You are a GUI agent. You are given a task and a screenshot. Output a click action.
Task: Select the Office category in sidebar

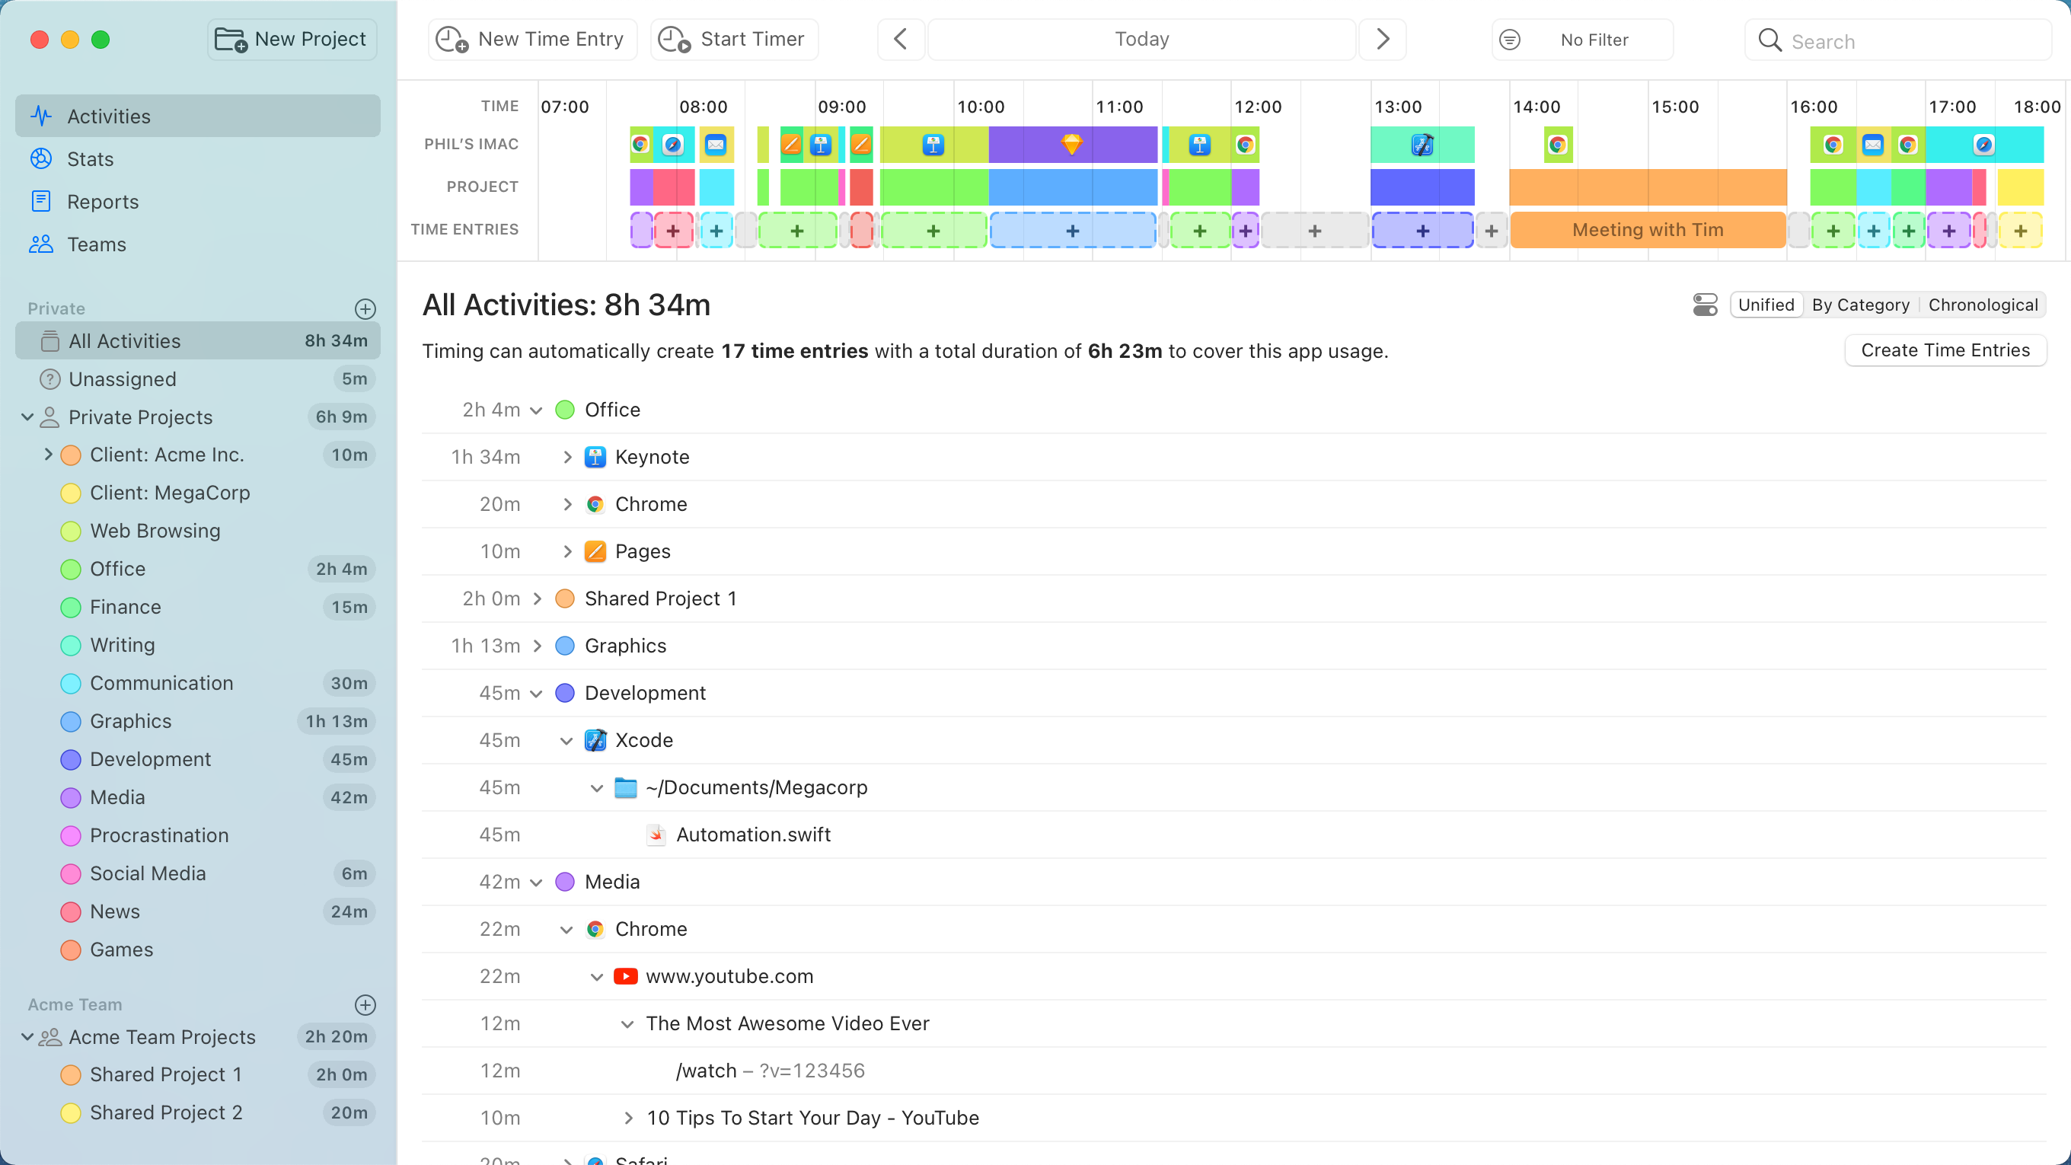coord(118,569)
